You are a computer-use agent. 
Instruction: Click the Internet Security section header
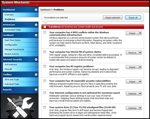(x=12, y=60)
